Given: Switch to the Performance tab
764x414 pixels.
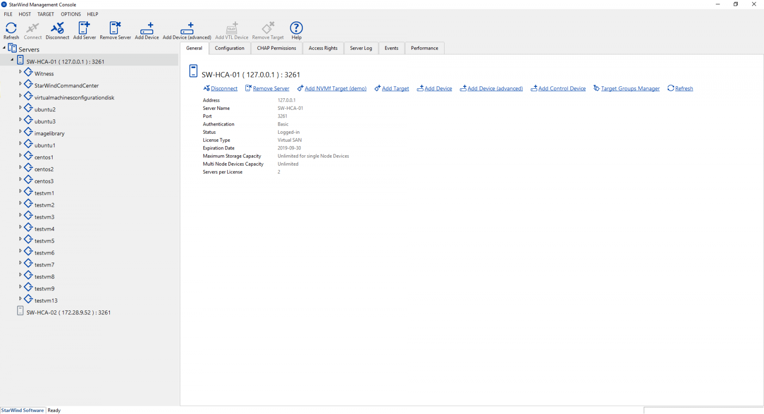Looking at the screenshot, I should (424, 48).
